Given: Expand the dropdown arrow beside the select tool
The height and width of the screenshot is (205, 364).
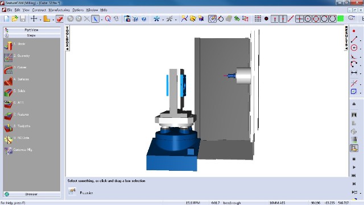Looking at the screenshot, I should coord(102,19).
